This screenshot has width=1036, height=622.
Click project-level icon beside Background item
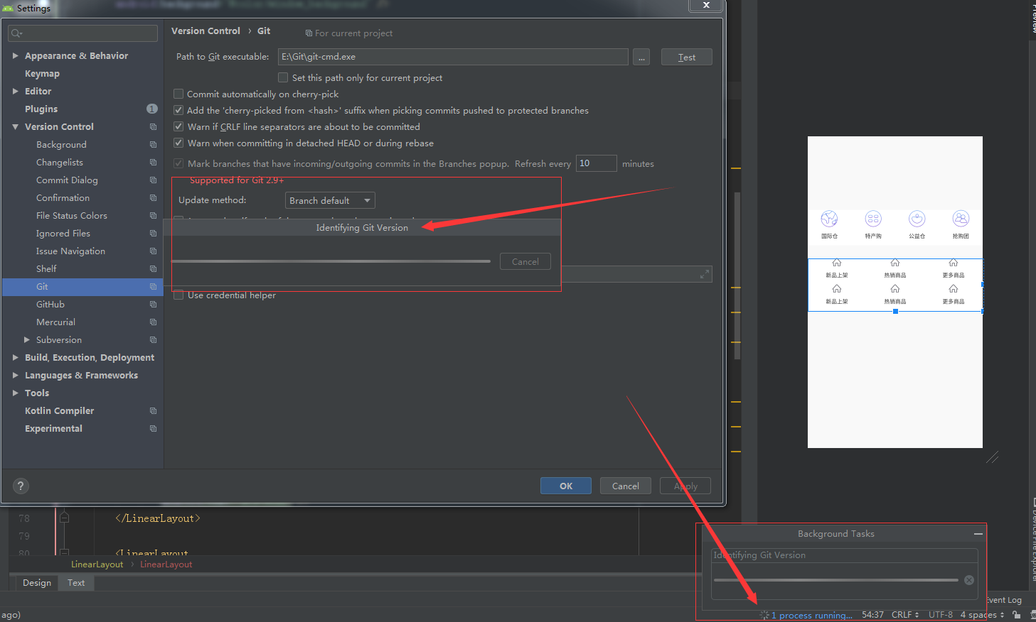(153, 145)
